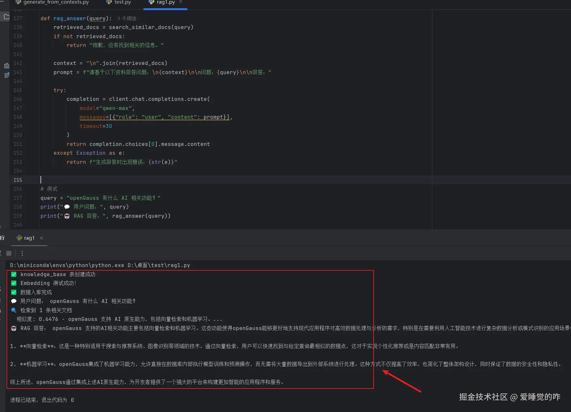Viewport: 571px width, 412px height.
Task: Open the Project folder icon in left sidebar
Action: pos(7,16)
